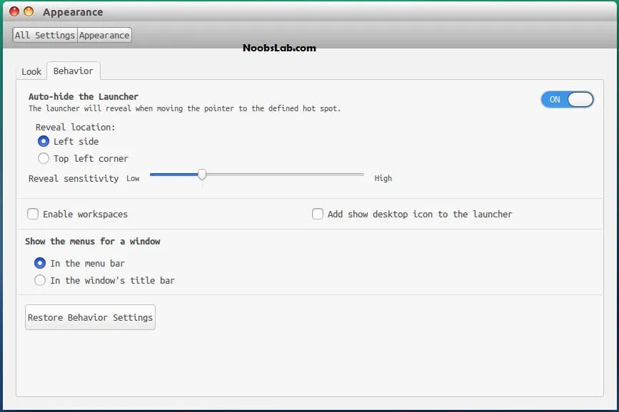Click the High label beside the slider
619x412 pixels.
tap(383, 178)
